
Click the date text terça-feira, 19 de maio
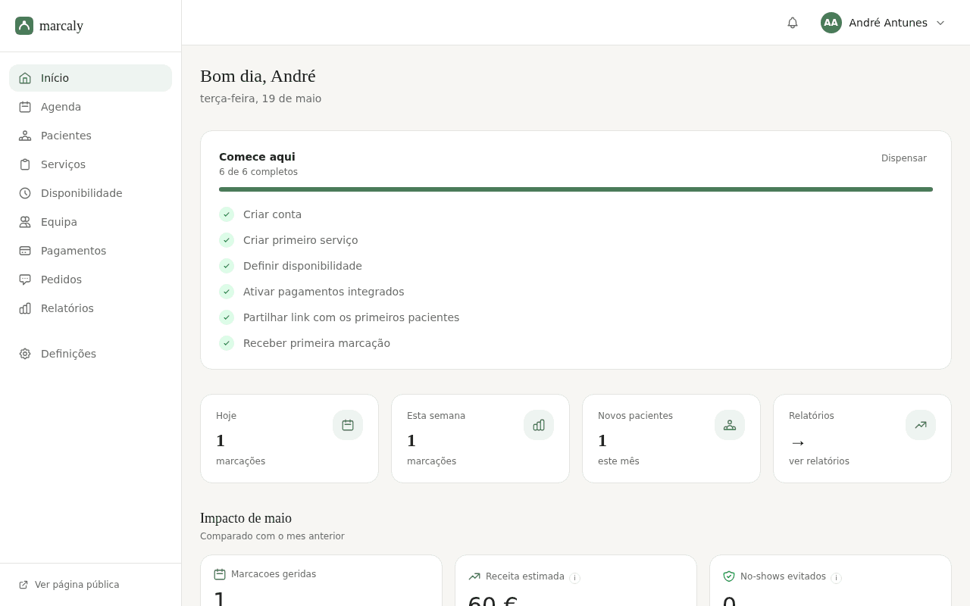pos(261,98)
